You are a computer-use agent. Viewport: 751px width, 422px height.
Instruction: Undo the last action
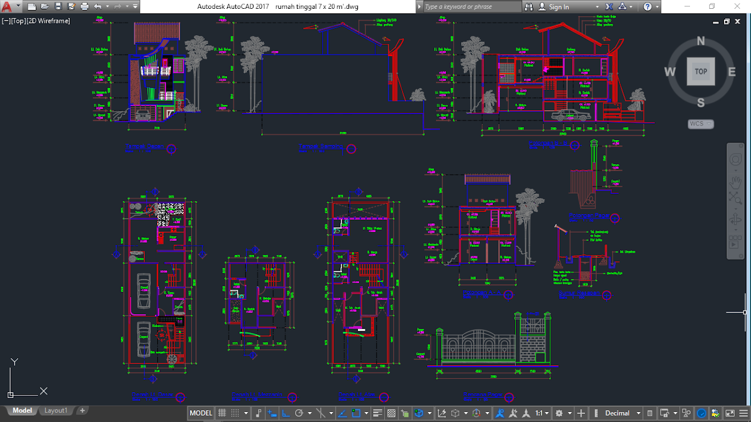tap(97, 6)
